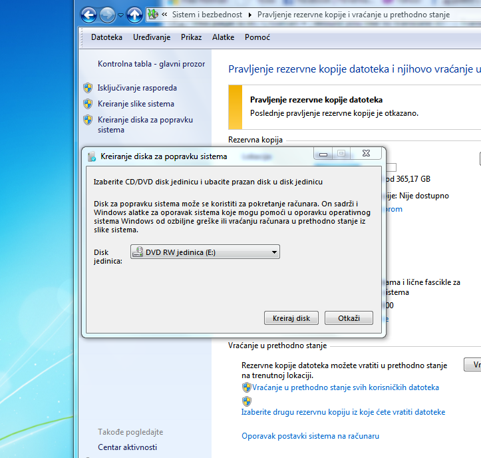The image size is (481, 458).
Task: Click shield icon beside 'Kreiranje diska za popravku sistema'
Action: coord(88,120)
